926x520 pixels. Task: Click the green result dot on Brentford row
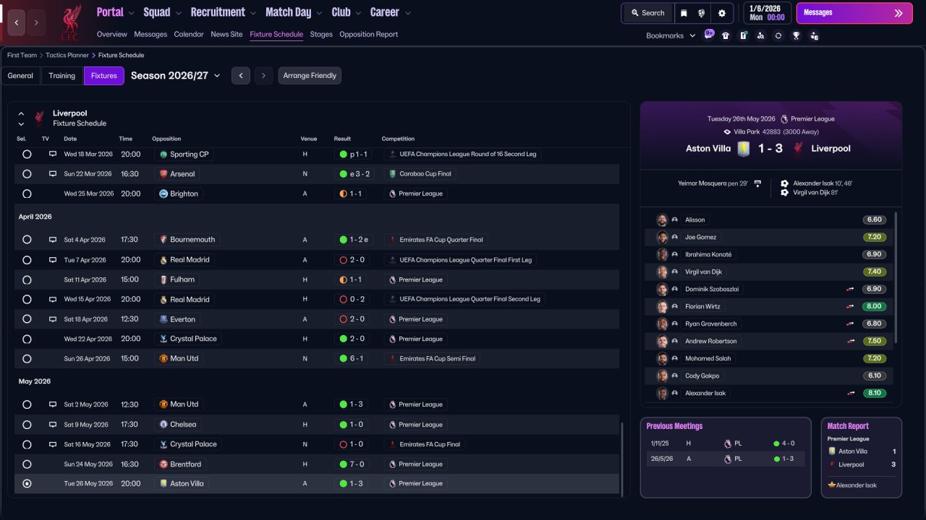tap(343, 464)
